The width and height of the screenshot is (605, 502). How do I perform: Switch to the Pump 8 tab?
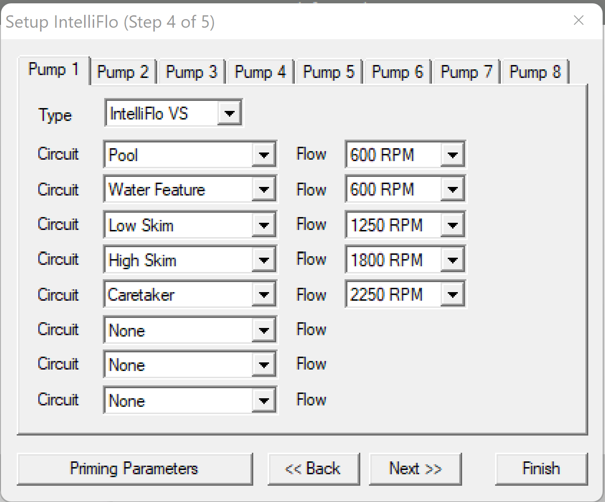pos(535,72)
